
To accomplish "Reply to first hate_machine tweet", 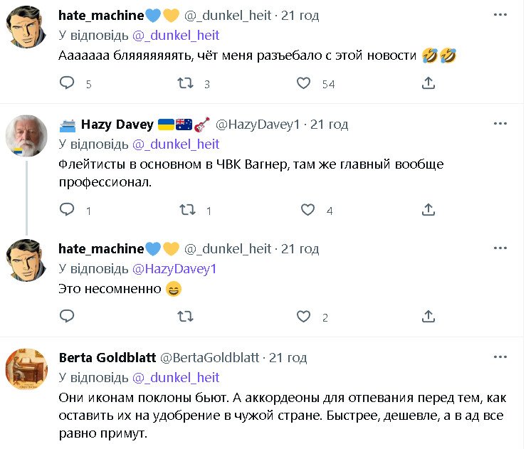I will coord(67,84).
